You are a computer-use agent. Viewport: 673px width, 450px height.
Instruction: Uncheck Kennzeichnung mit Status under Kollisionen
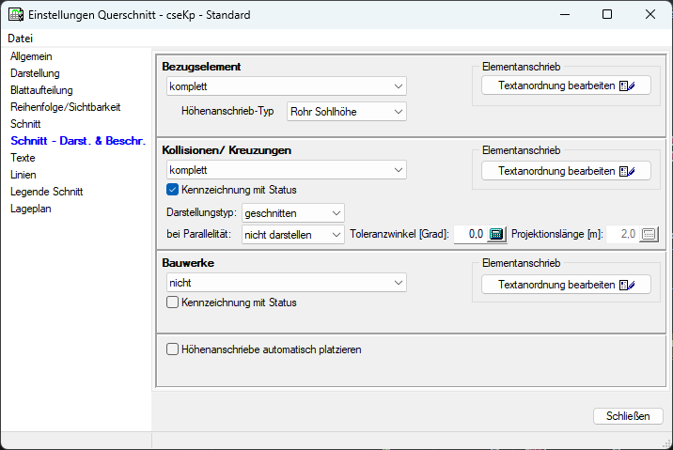(x=172, y=190)
